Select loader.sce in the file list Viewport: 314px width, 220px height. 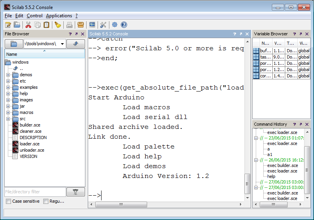(30, 144)
